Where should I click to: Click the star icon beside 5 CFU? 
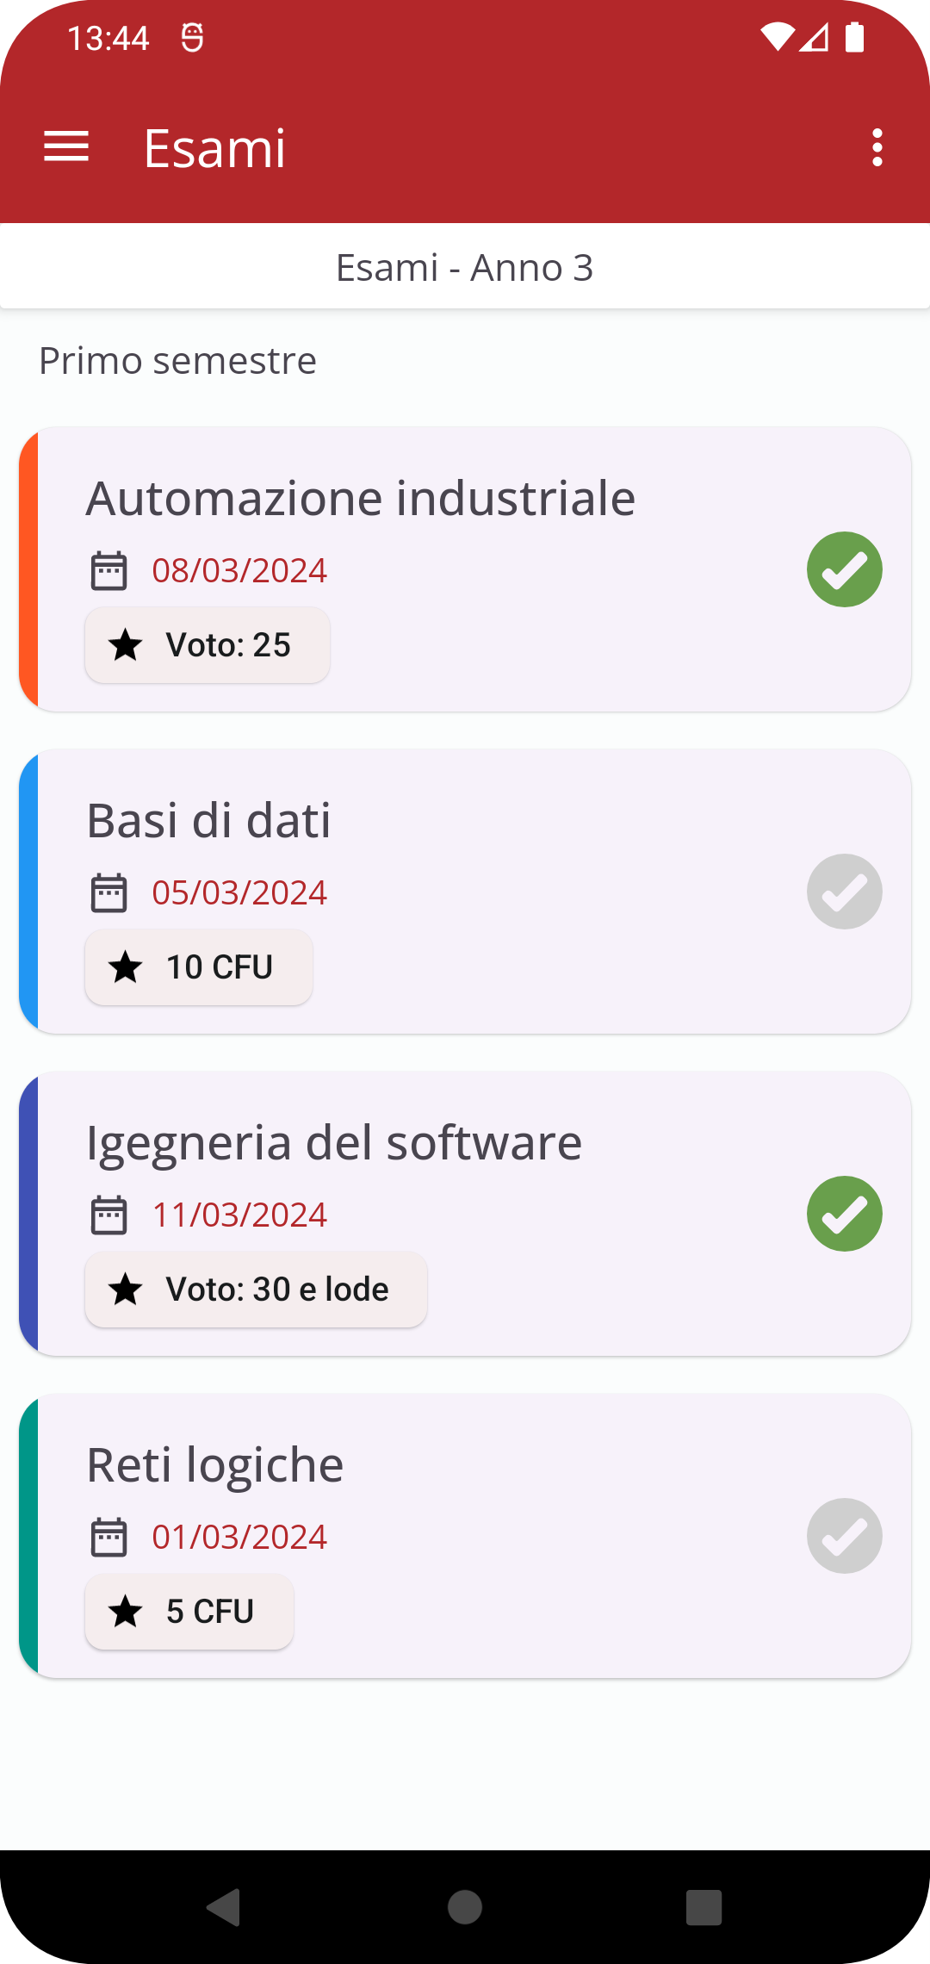coord(126,1612)
